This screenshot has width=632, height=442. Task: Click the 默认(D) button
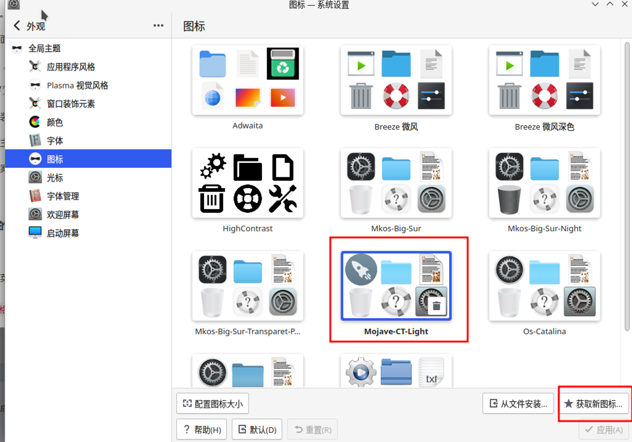click(257, 429)
